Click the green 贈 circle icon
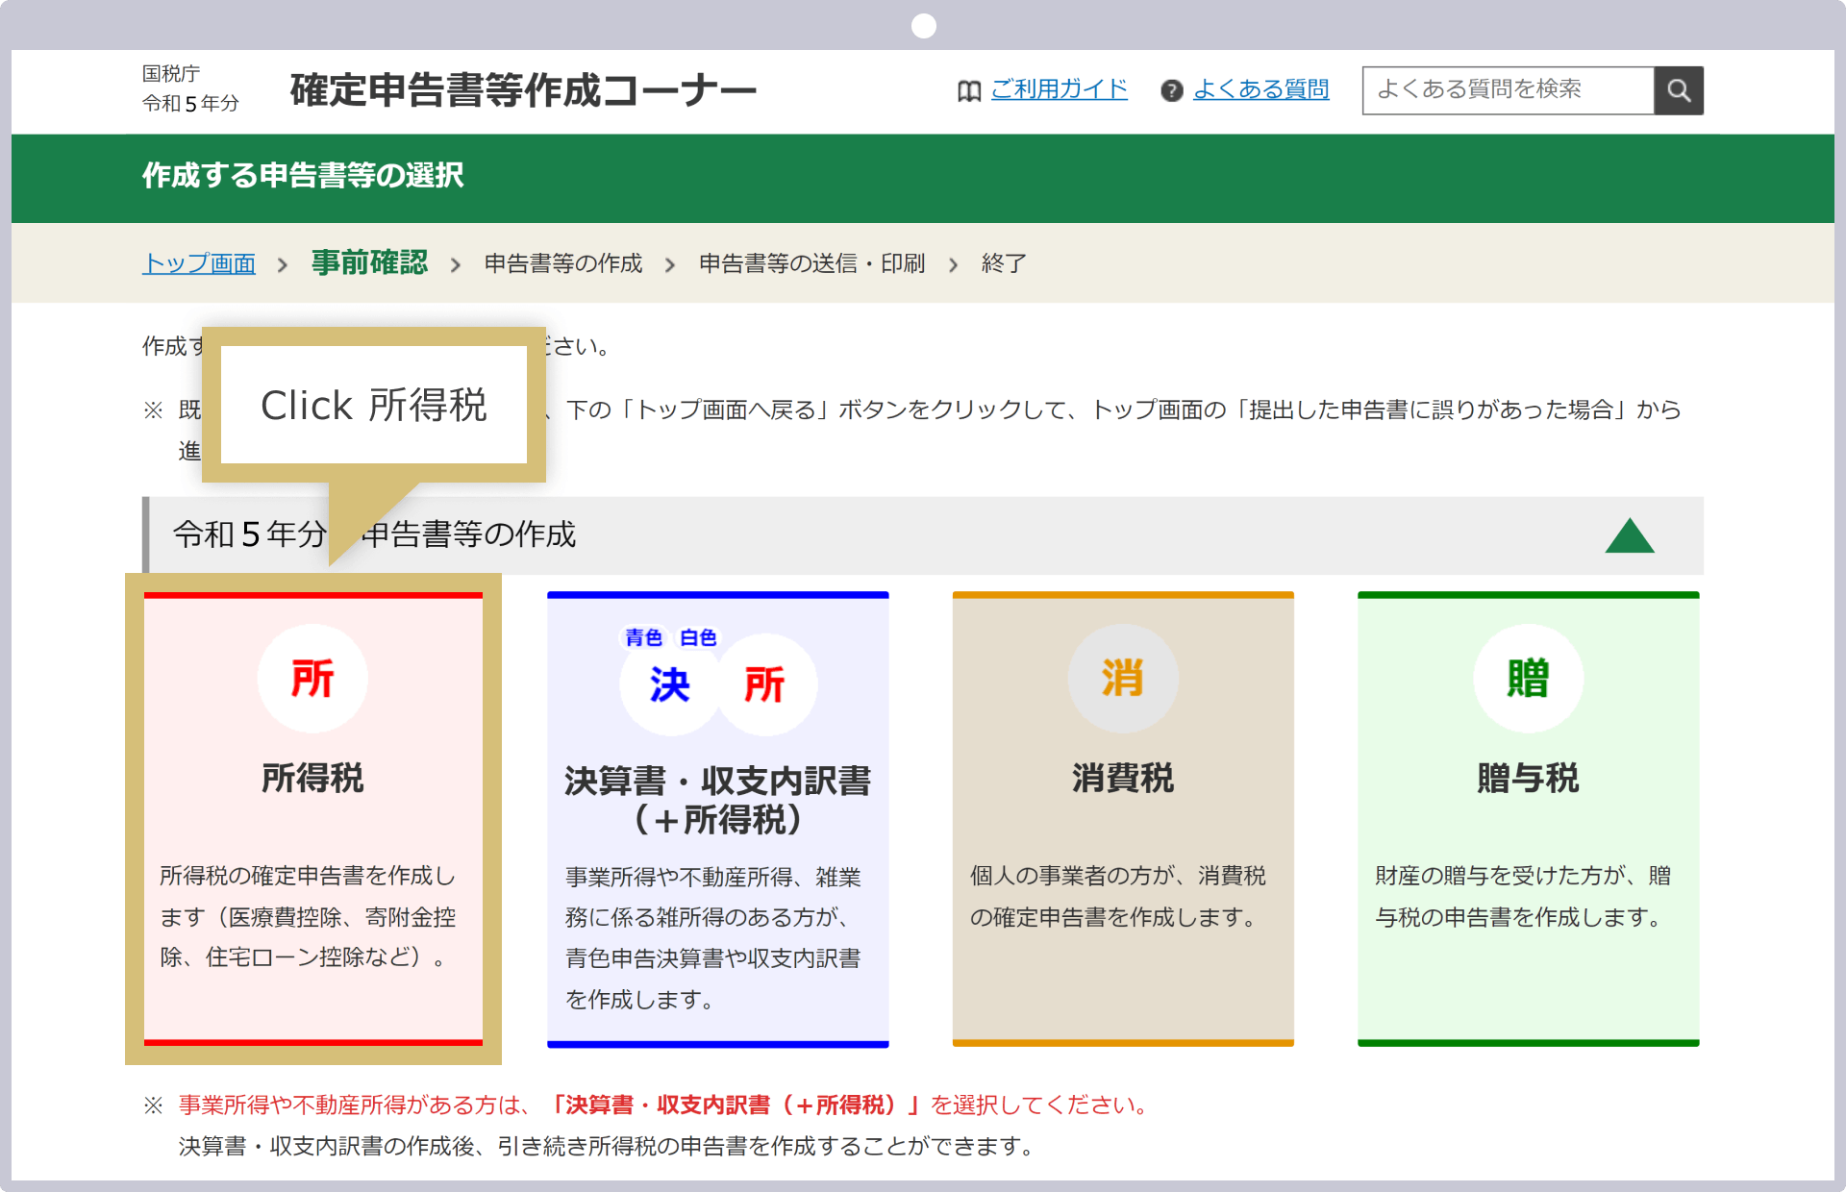The height and width of the screenshot is (1192, 1846). click(x=1528, y=679)
